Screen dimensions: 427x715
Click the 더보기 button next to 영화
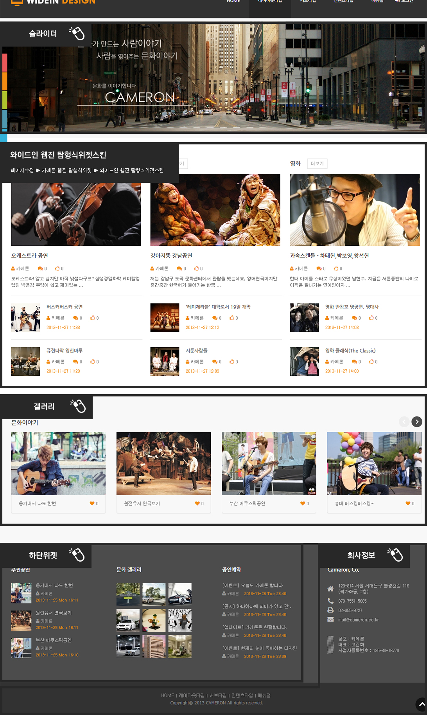[317, 164]
